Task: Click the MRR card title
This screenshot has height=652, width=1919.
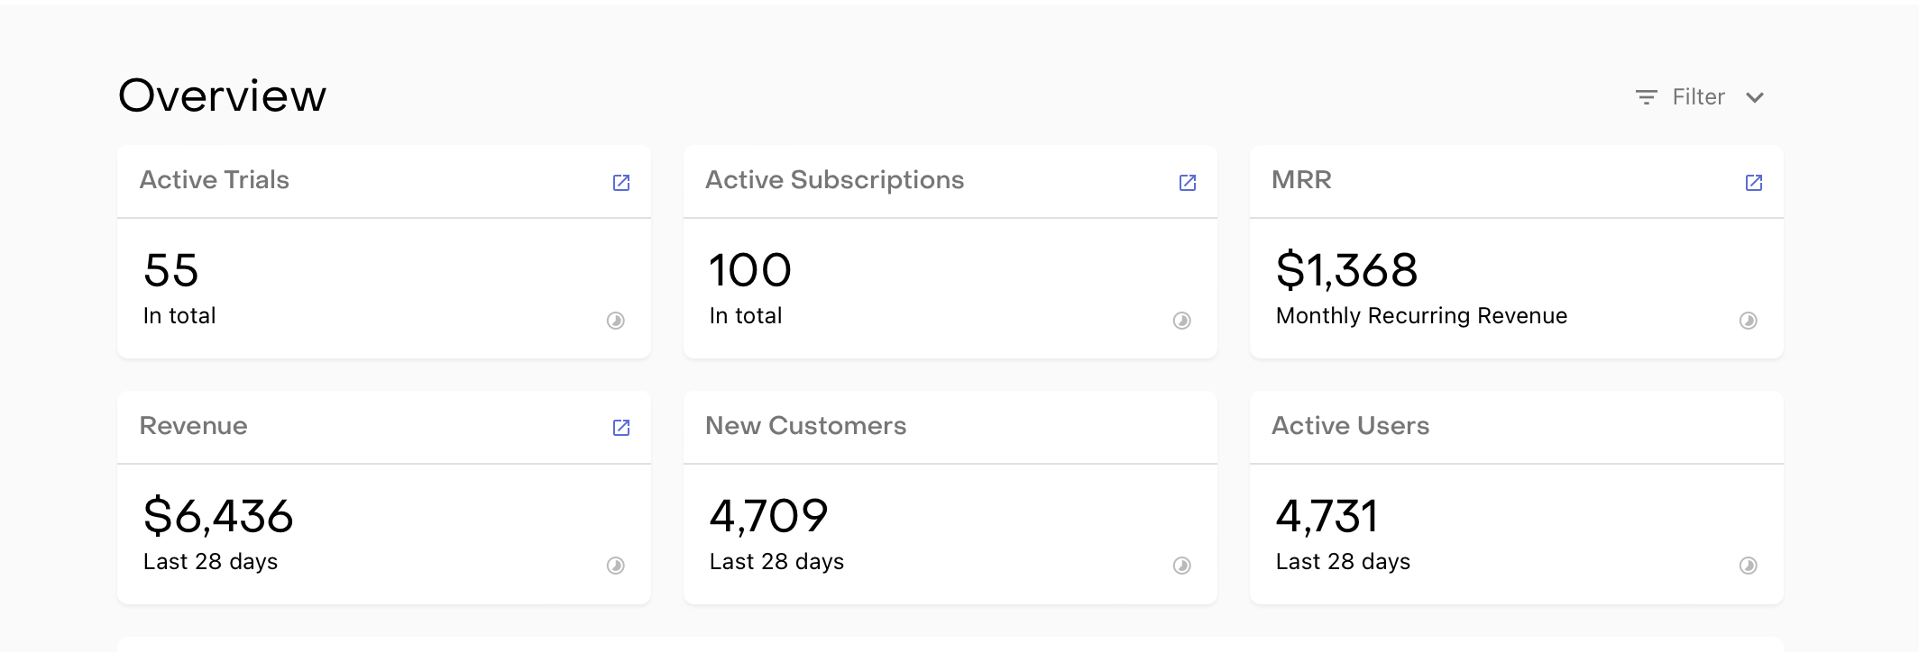Action: click(x=1301, y=180)
